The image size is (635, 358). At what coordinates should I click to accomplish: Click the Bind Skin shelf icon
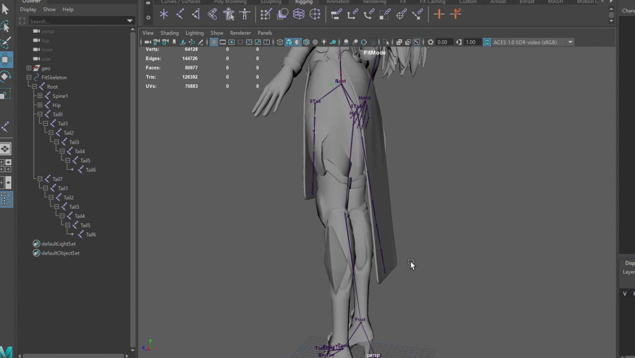point(212,14)
